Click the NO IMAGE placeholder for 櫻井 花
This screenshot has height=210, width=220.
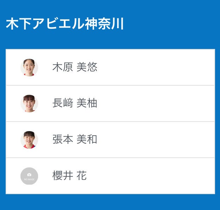point(29,176)
